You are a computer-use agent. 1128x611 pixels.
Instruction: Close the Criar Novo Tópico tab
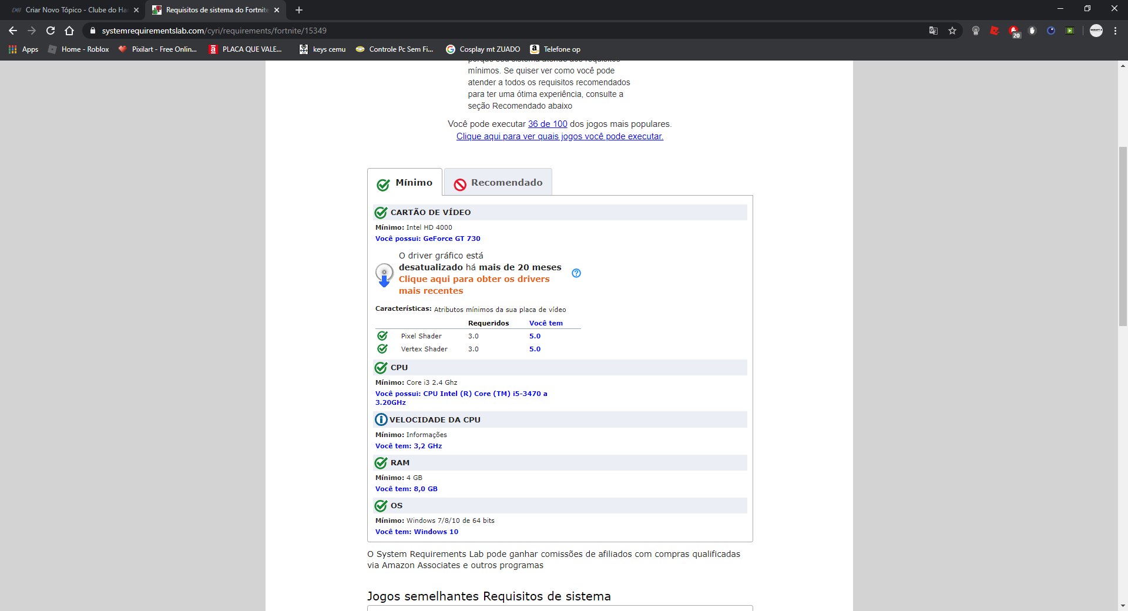[136, 10]
